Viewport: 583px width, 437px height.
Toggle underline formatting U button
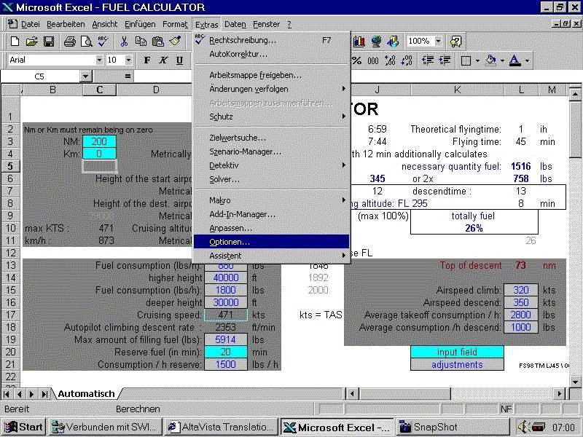click(x=179, y=60)
